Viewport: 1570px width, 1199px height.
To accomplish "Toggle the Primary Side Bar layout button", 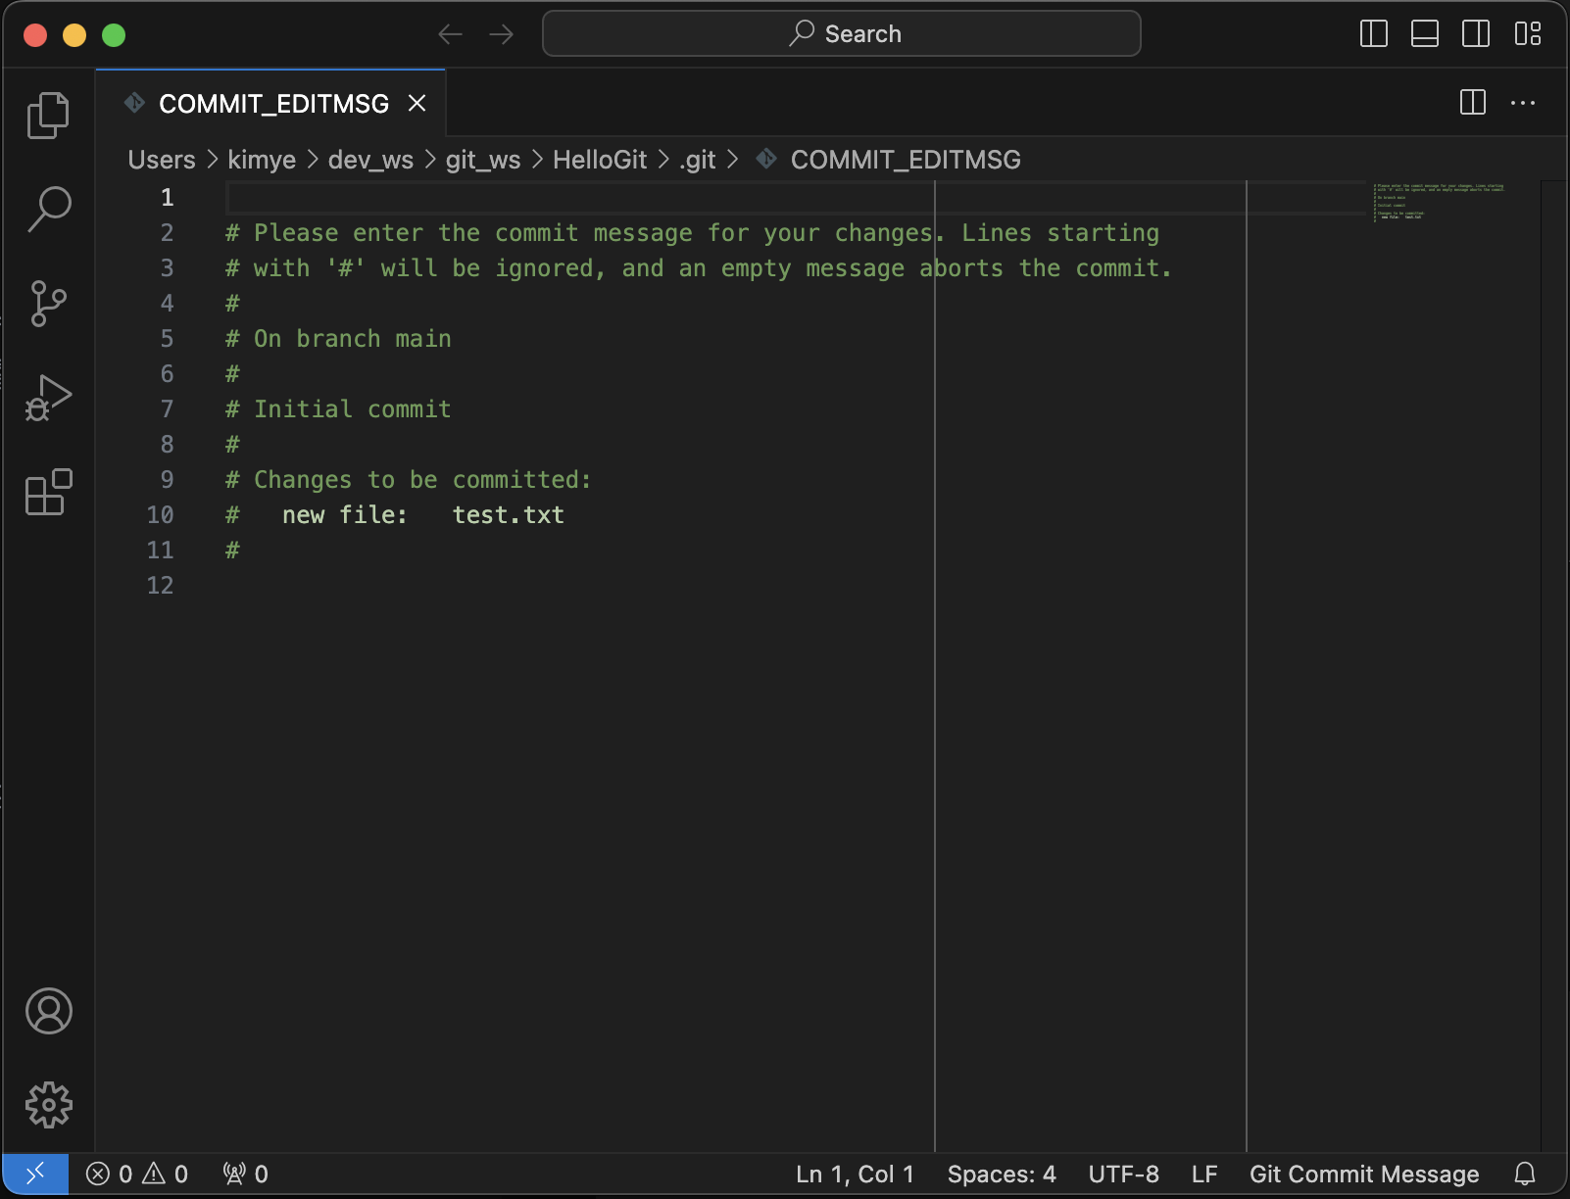I will pyautogui.click(x=1374, y=34).
